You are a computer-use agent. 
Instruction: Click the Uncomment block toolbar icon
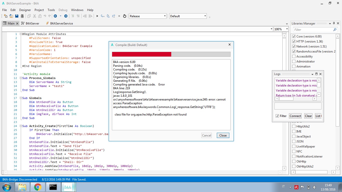point(78,16)
